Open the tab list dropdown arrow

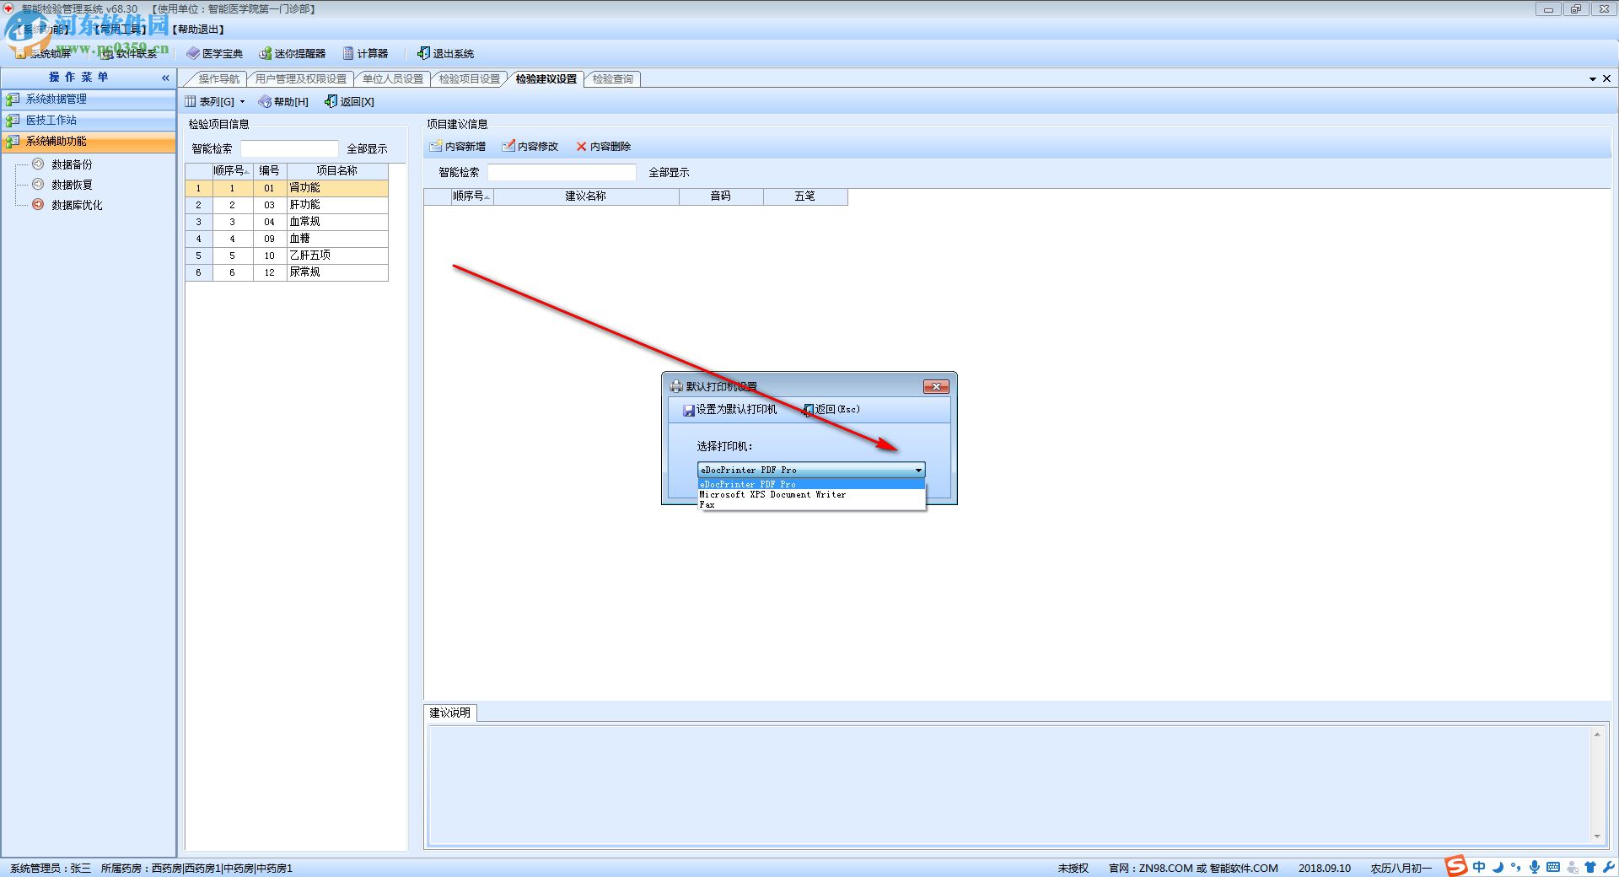tap(1593, 78)
